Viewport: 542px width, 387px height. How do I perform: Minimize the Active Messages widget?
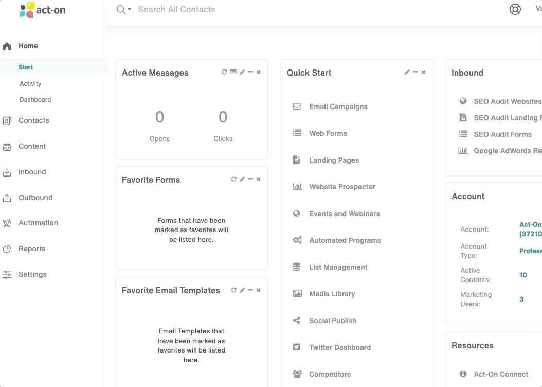250,72
